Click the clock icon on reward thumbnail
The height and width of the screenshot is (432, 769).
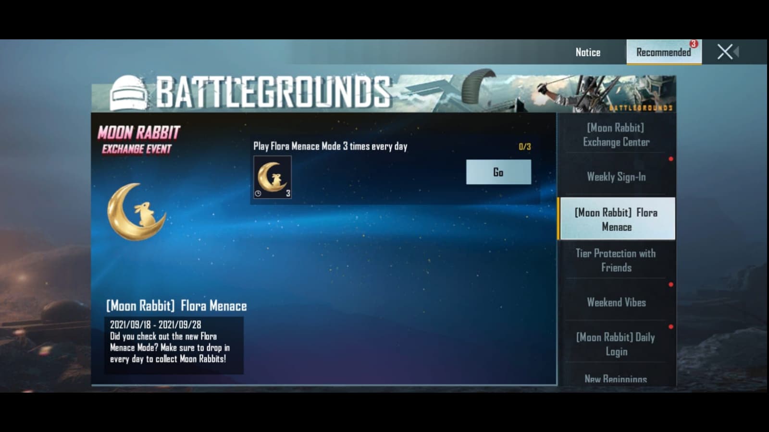tap(258, 193)
